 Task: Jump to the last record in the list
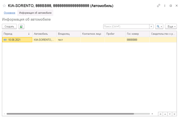174,114
